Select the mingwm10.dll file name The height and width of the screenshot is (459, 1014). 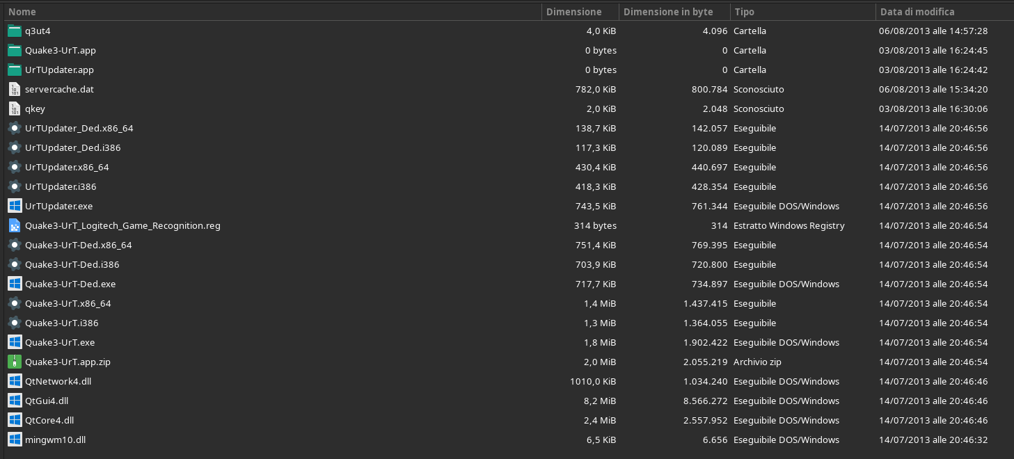pyautogui.click(x=55, y=440)
